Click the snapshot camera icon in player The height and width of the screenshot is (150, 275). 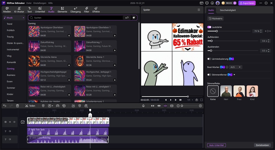[x=197, y=100]
